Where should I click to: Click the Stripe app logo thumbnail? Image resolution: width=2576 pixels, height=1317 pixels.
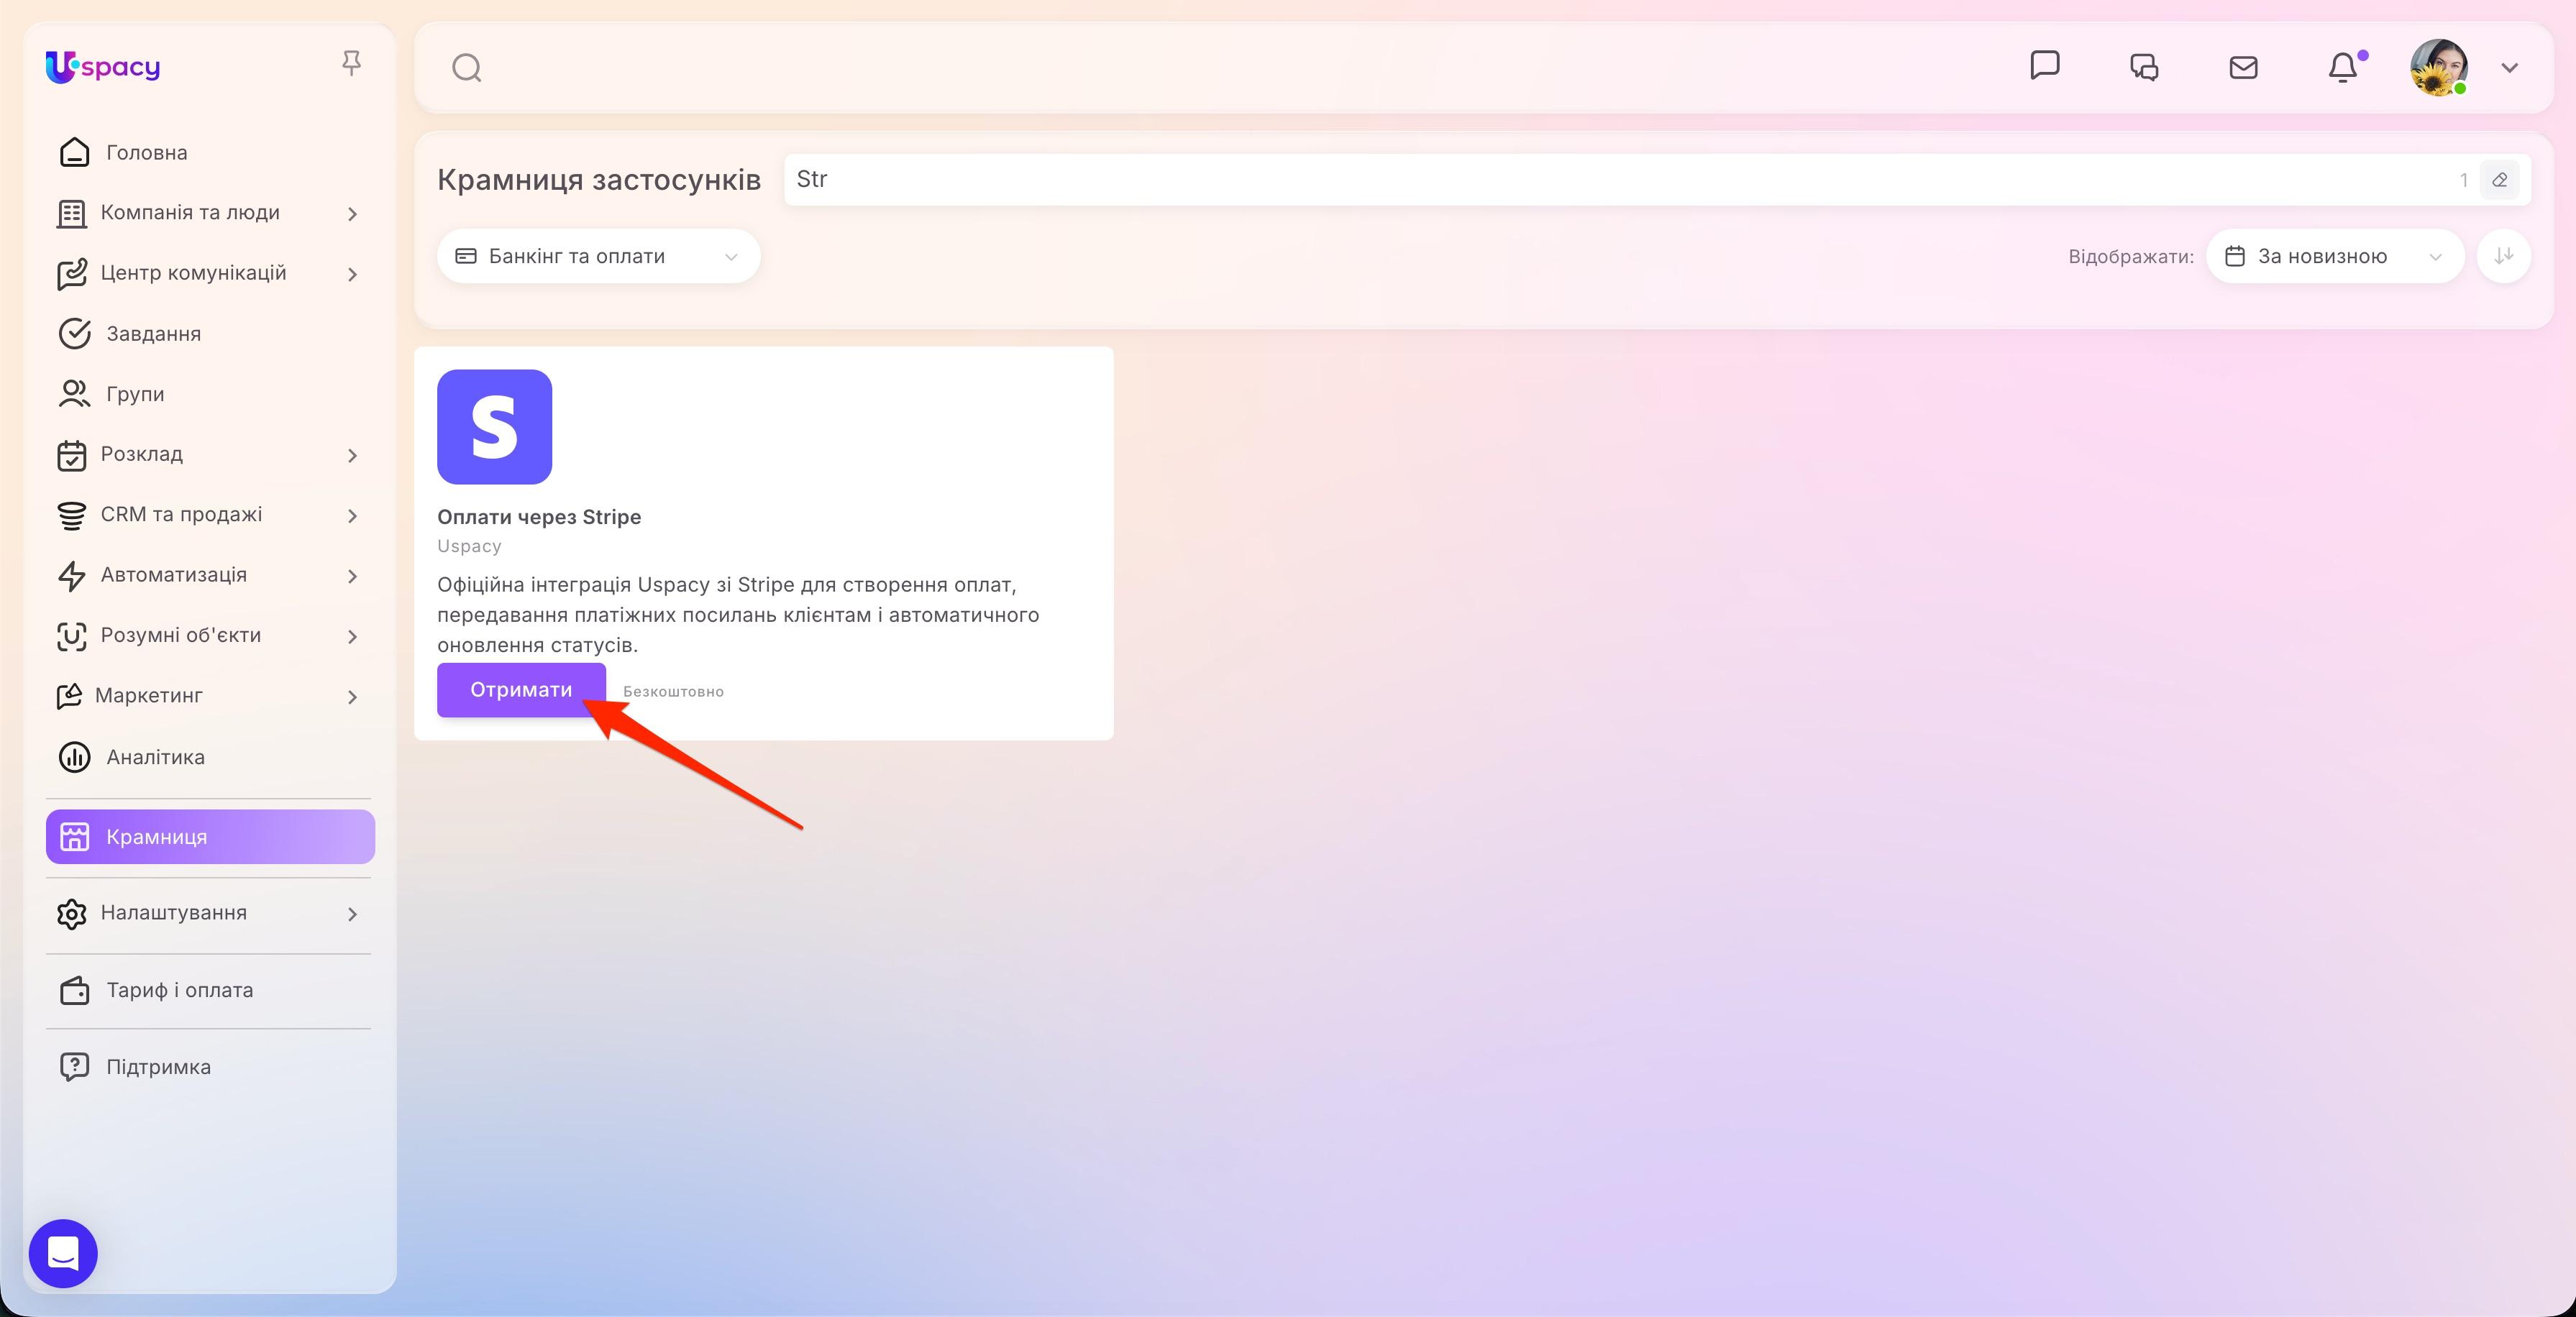(494, 427)
